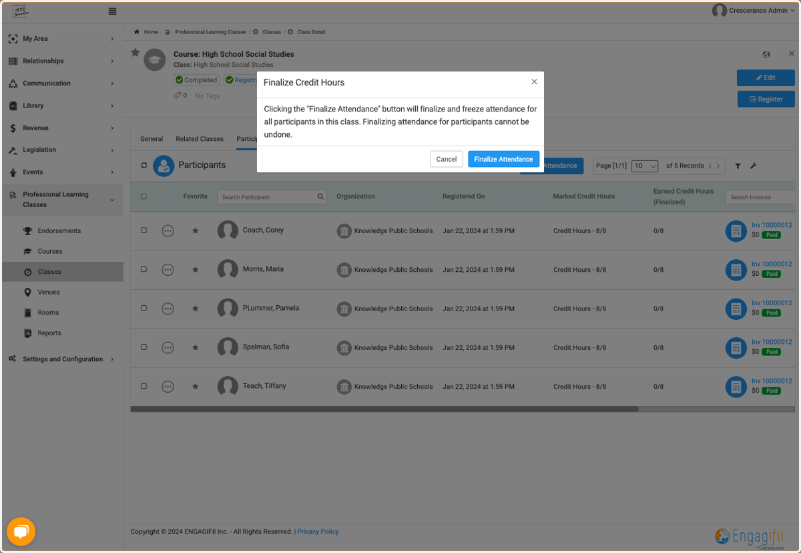Select all participants header checkbox
This screenshot has height=553, width=801.
point(144,197)
